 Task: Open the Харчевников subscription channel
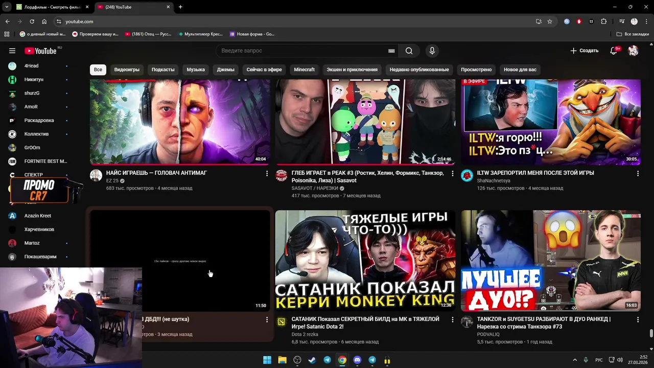[38, 229]
